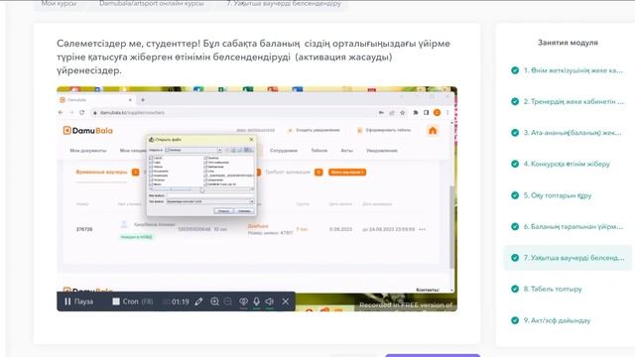The height and width of the screenshot is (357, 635).
Task: Open a new browser tab with plus
Action: pyautogui.click(x=143, y=99)
